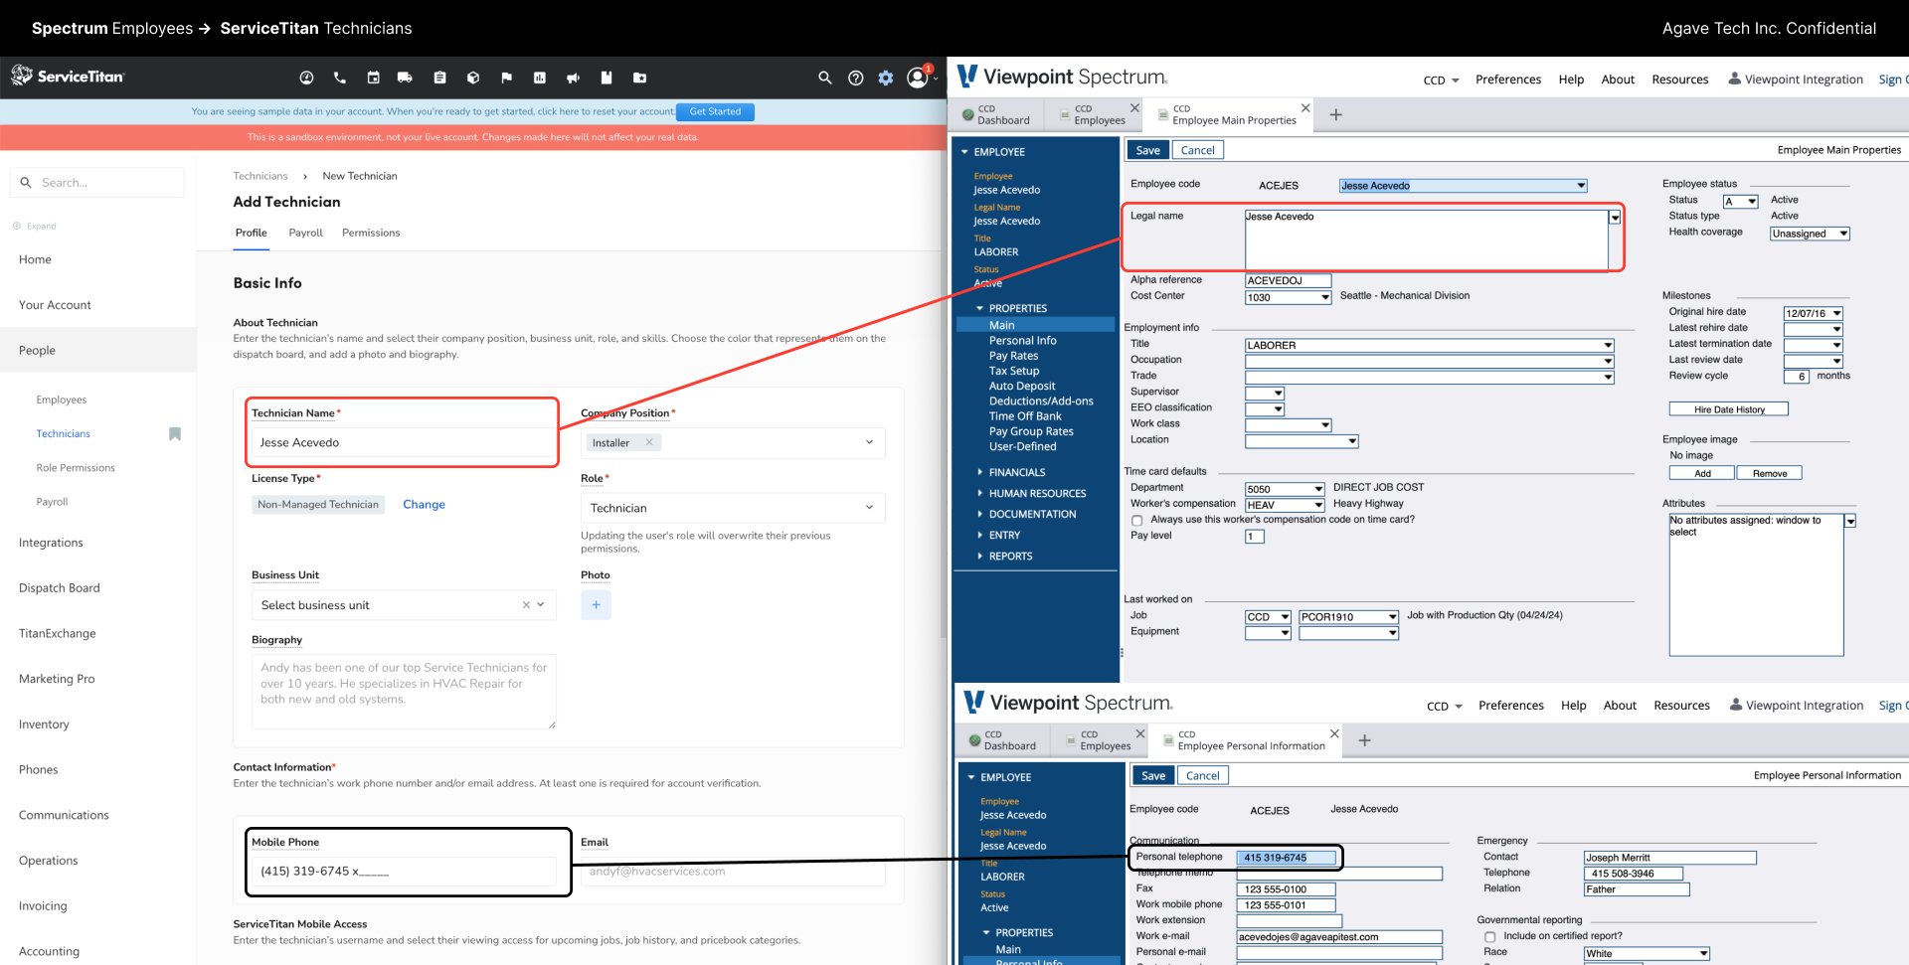
Task: Open the starred folder icon
Action: (639, 78)
